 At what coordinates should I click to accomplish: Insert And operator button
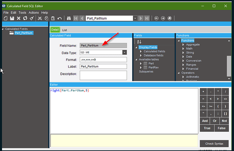[x=205, y=121]
